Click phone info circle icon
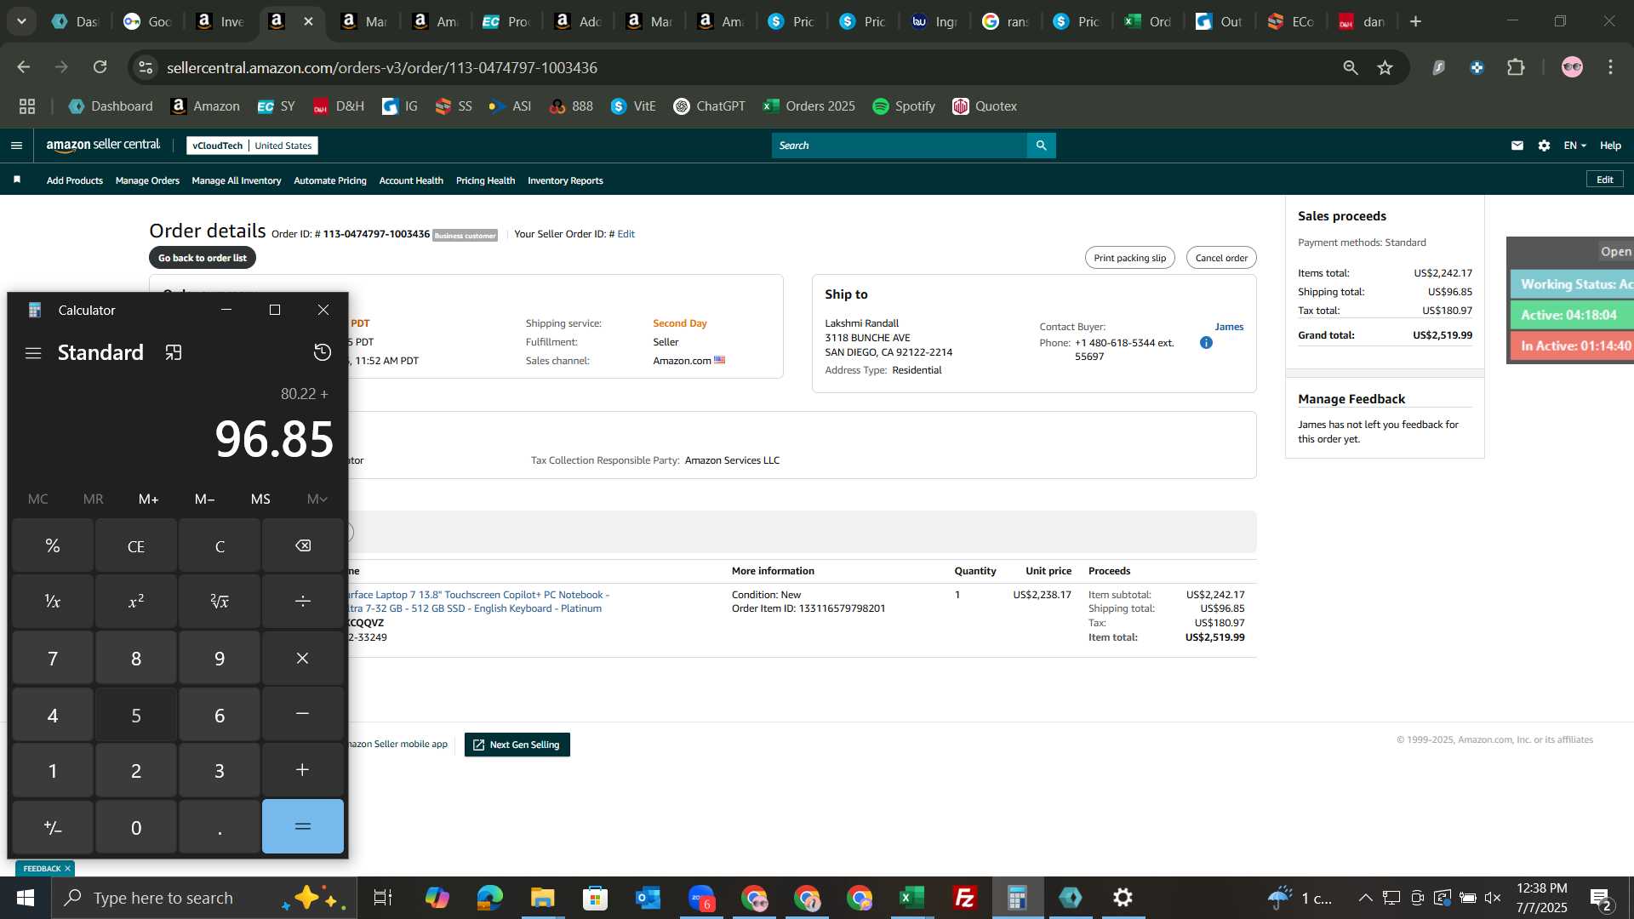The height and width of the screenshot is (919, 1634). click(1206, 343)
